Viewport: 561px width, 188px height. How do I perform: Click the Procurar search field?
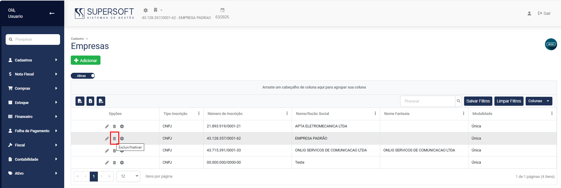tap(428, 101)
